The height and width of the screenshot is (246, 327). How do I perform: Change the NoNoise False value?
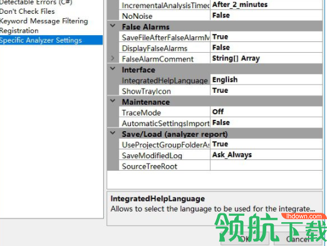tap(266, 15)
